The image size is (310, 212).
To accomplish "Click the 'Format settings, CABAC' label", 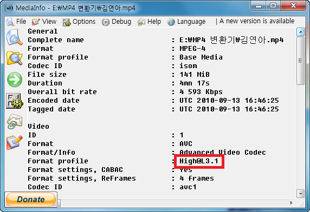I will click(75, 170).
